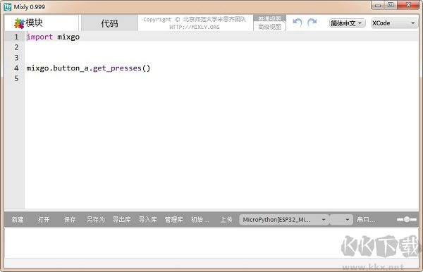423x272 pixels.
Task: Click the redo arrow icon
Action: (x=312, y=23)
